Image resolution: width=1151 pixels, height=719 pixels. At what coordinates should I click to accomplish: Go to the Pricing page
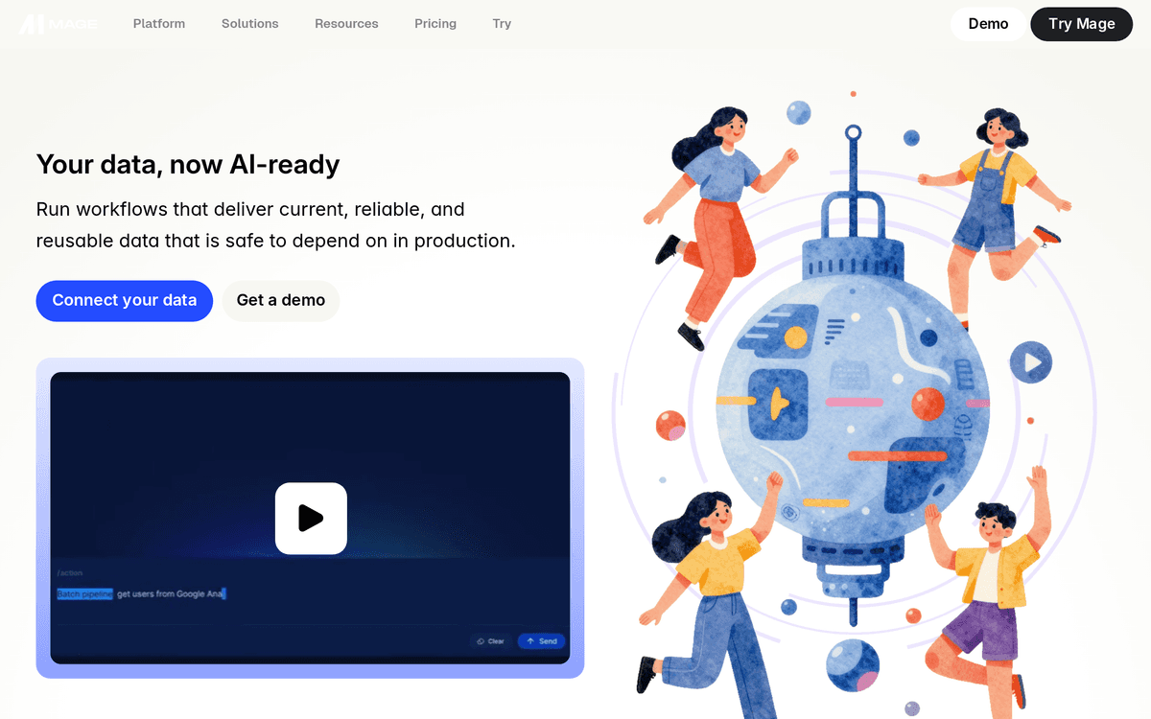[435, 24]
